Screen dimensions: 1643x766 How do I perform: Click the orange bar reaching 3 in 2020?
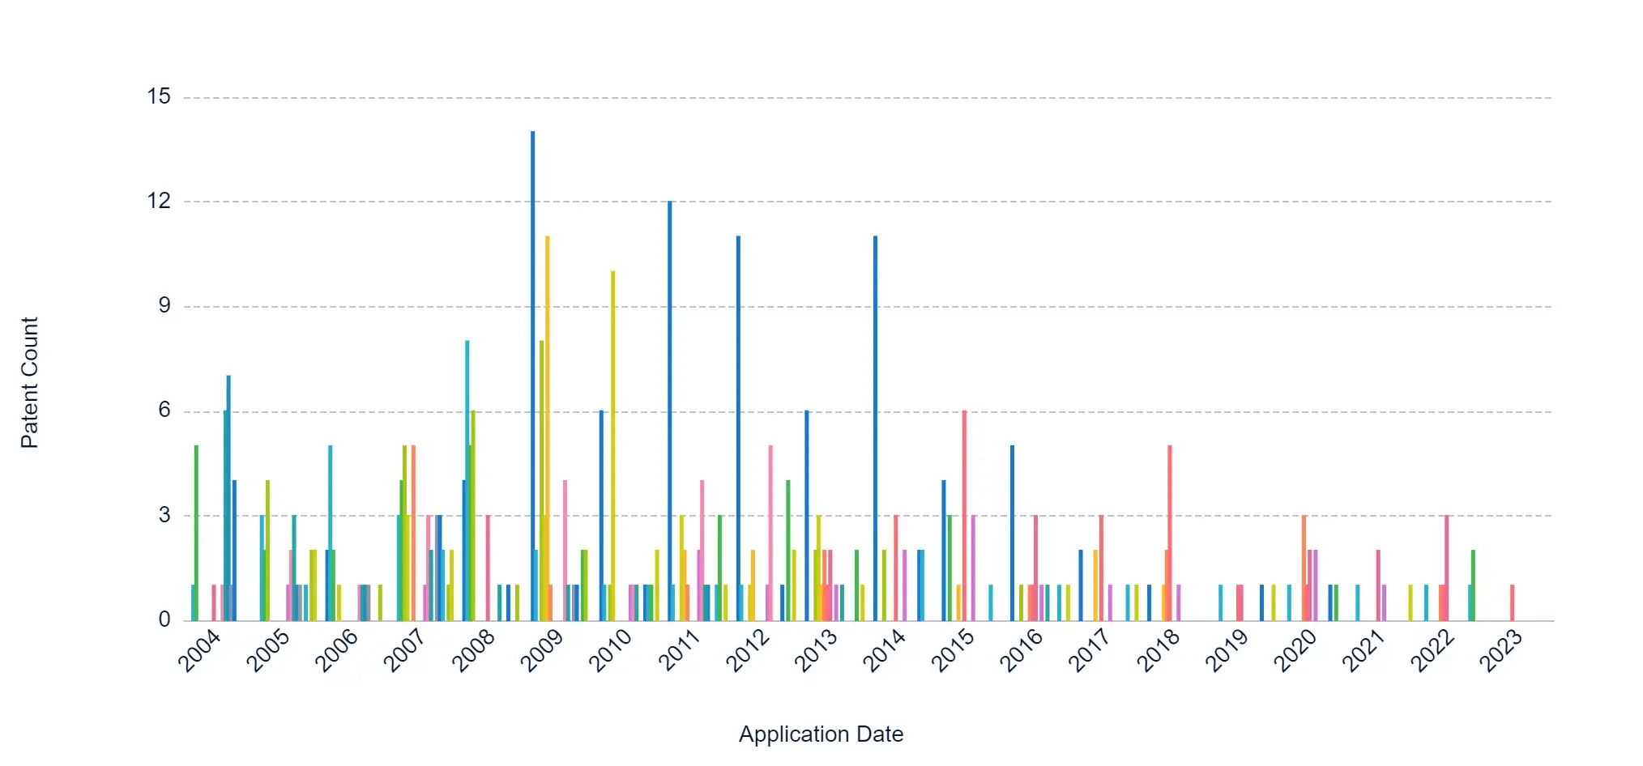1304,568
